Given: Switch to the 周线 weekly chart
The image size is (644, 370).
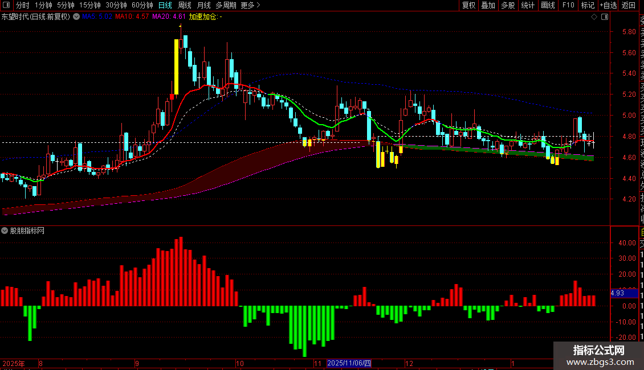Looking at the screenshot, I should pyautogui.click(x=185, y=5).
